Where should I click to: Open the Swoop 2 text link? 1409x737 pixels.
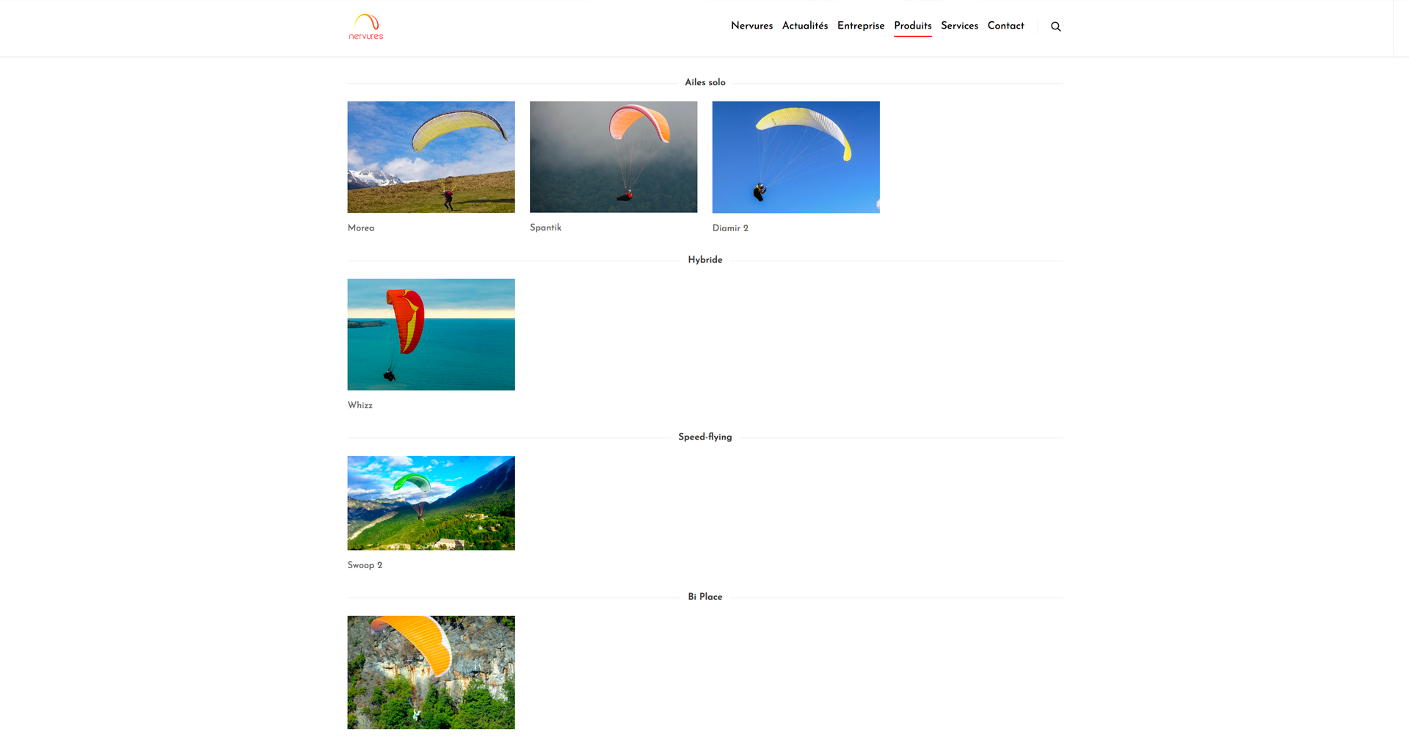click(365, 565)
